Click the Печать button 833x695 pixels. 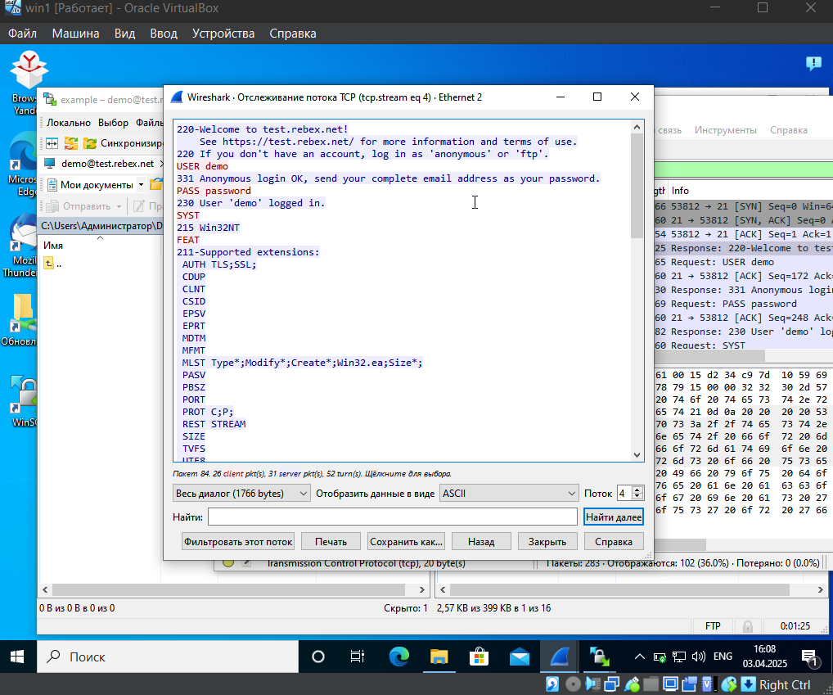pyautogui.click(x=331, y=542)
